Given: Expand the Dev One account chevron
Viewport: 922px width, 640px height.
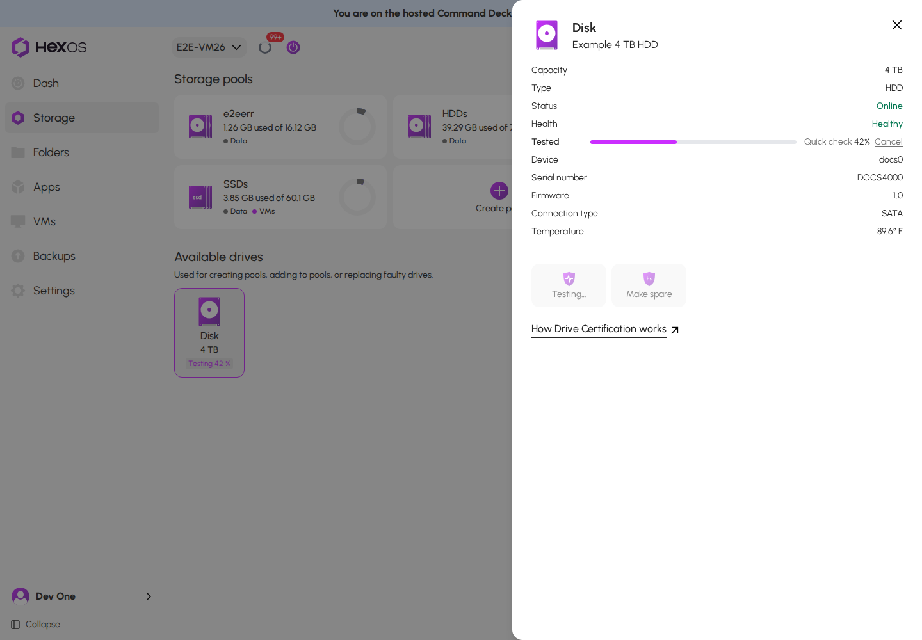Looking at the screenshot, I should pyautogui.click(x=149, y=596).
